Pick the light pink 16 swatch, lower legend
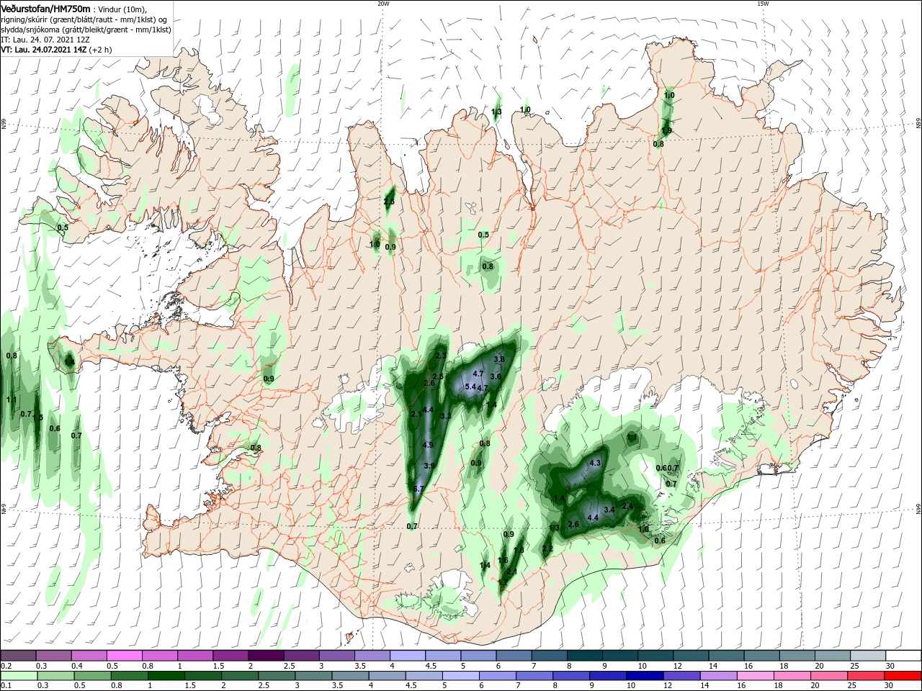The width and height of the screenshot is (922, 691). coord(756,676)
